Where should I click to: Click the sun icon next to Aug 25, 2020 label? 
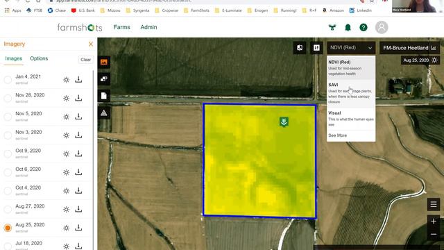[435, 60]
